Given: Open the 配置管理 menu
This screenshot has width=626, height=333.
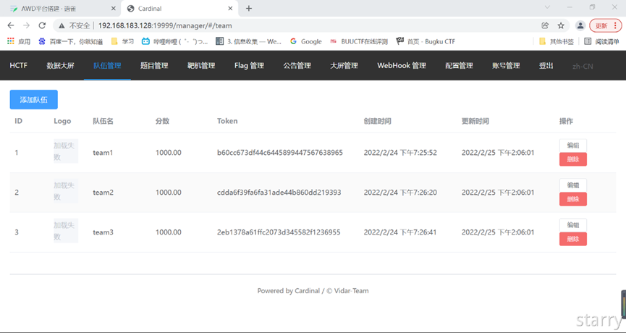Looking at the screenshot, I should coord(459,65).
